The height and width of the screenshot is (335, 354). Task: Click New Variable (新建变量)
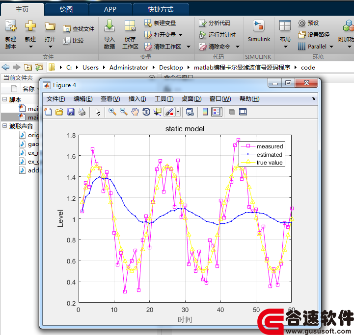160,23
